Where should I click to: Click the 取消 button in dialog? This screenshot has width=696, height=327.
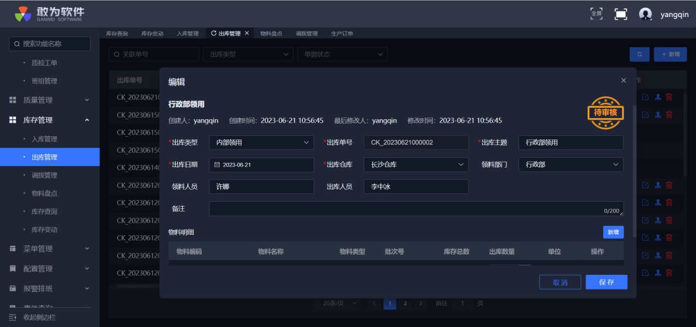[x=560, y=282]
